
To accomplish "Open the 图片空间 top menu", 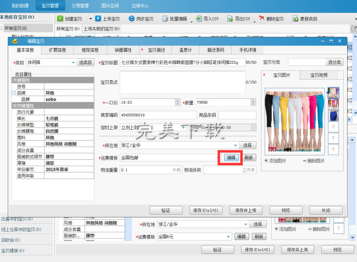I will point(110,5).
